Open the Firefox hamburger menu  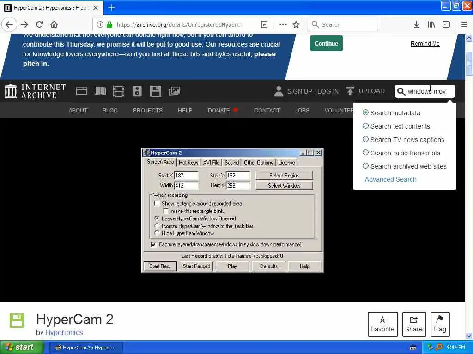(x=464, y=24)
